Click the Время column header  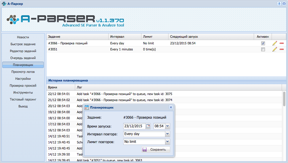[60, 87]
